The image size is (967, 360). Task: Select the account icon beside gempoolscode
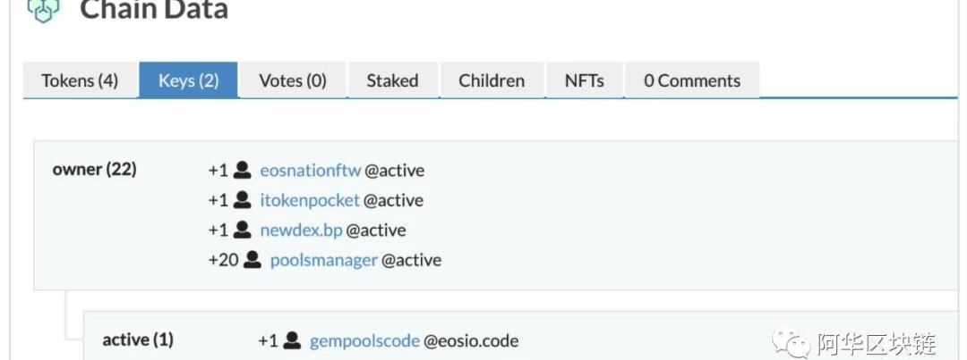[x=292, y=340]
